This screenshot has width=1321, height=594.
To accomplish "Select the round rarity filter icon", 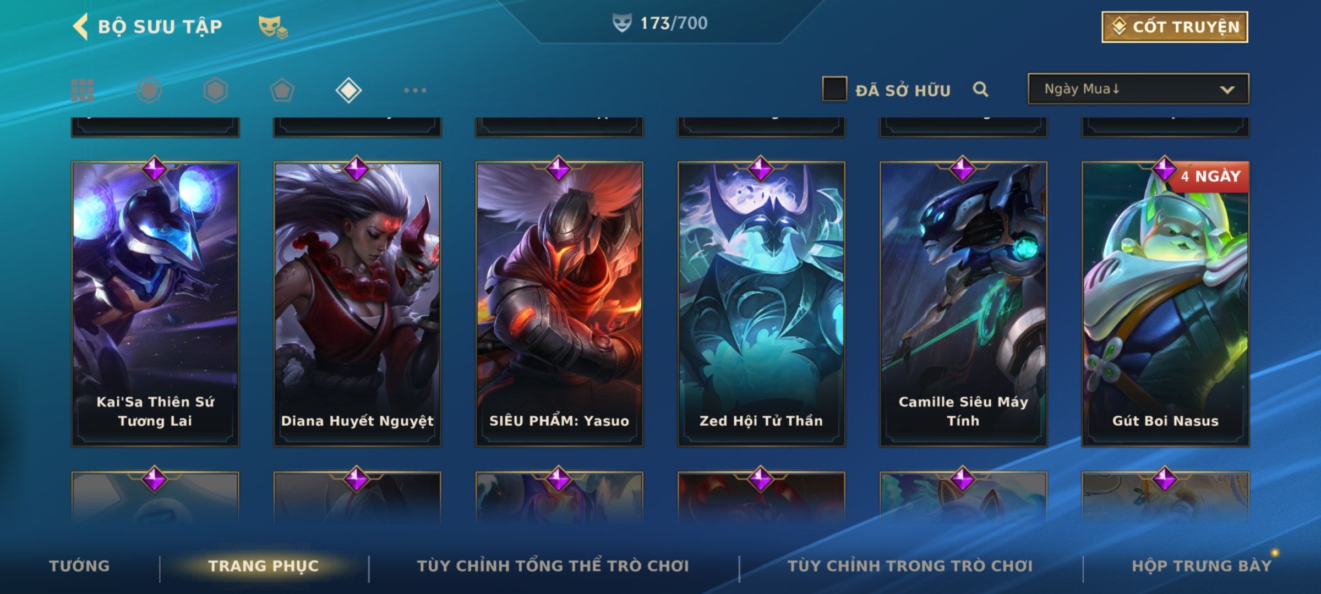I will click(x=149, y=90).
